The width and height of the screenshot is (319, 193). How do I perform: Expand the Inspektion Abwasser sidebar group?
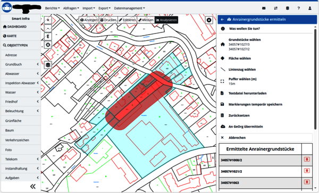click(21, 83)
